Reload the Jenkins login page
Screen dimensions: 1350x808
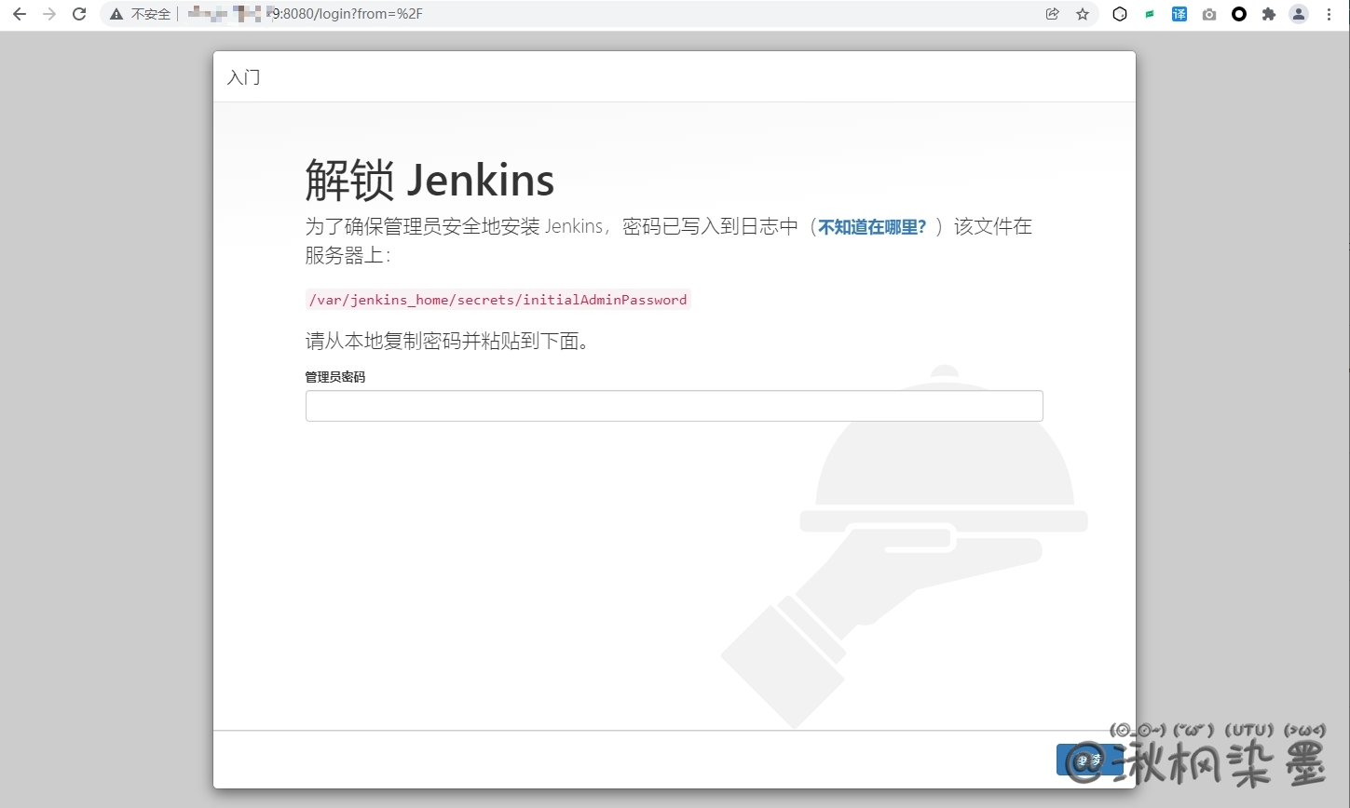79,14
